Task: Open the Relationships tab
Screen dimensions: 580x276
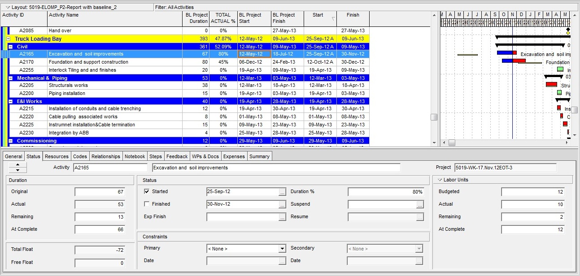Action: 106,156
